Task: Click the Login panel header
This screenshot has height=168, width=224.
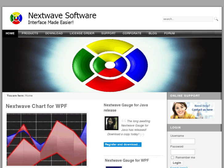Action: [x=194, y=128]
